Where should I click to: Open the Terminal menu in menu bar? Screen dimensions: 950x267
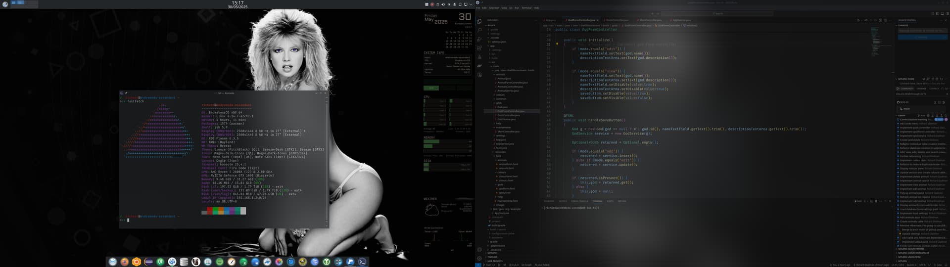click(526, 8)
